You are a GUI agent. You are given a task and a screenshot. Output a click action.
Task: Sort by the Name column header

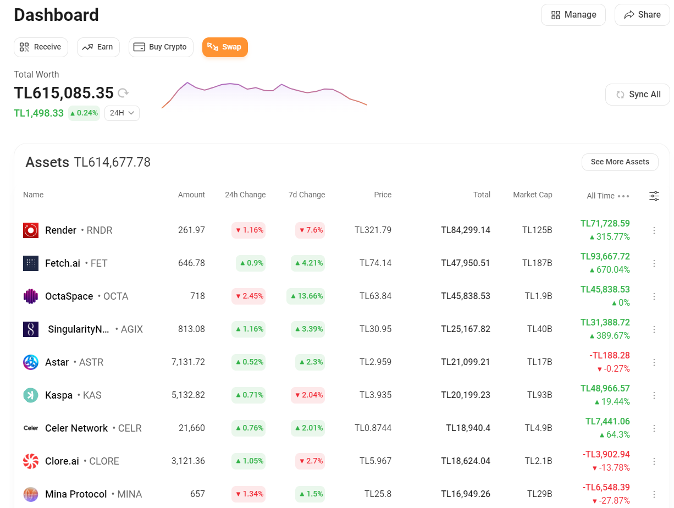click(x=34, y=195)
